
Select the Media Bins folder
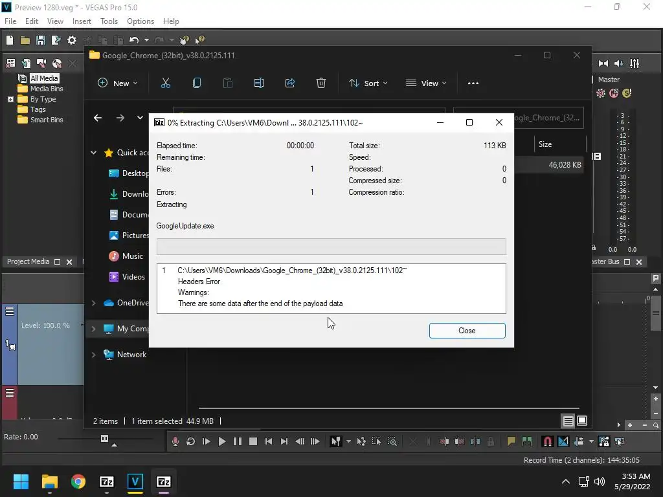coord(47,89)
